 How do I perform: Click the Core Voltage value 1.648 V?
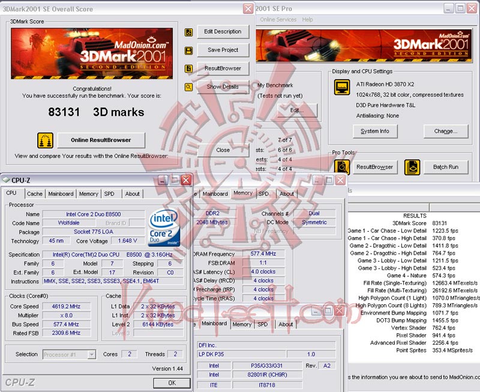(127, 241)
